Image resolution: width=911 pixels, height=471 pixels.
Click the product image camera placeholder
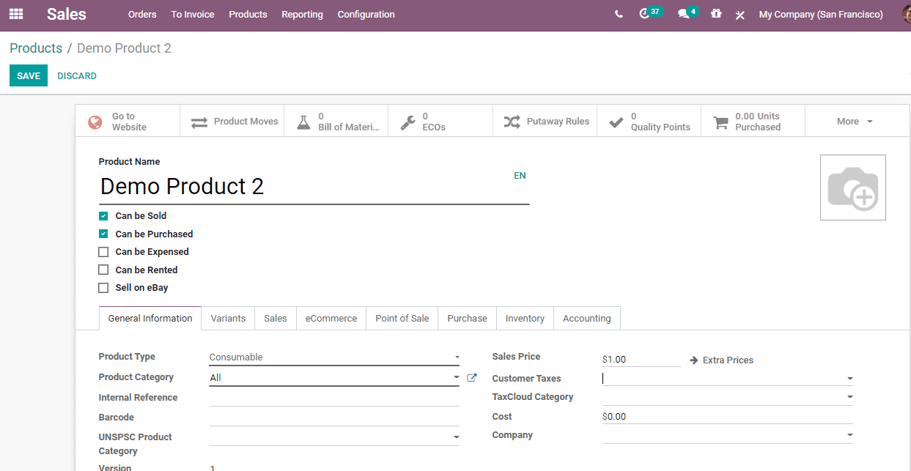click(x=853, y=188)
